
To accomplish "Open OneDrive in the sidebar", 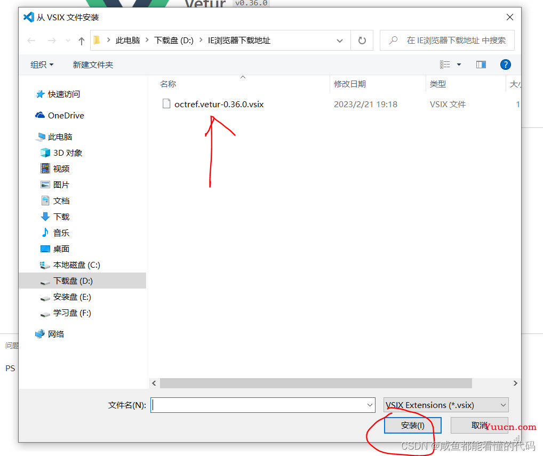I will point(60,115).
